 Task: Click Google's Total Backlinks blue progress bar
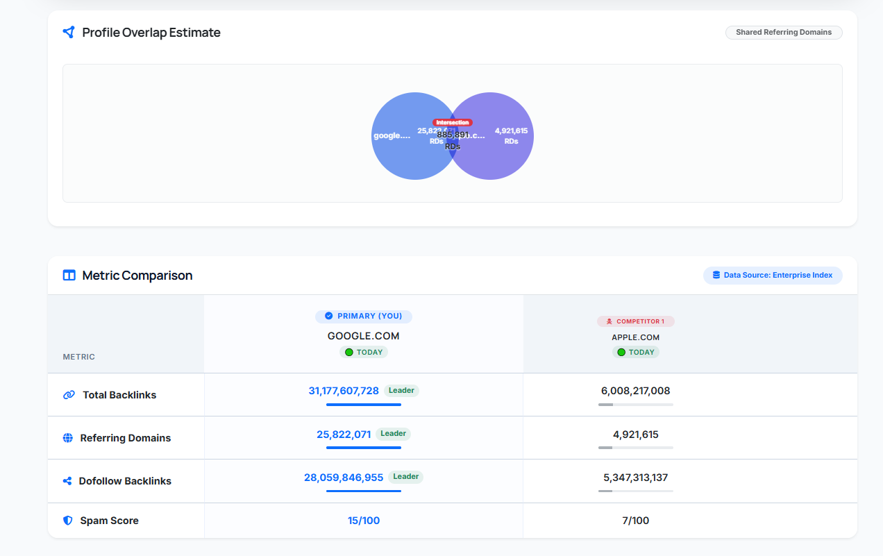pos(364,405)
